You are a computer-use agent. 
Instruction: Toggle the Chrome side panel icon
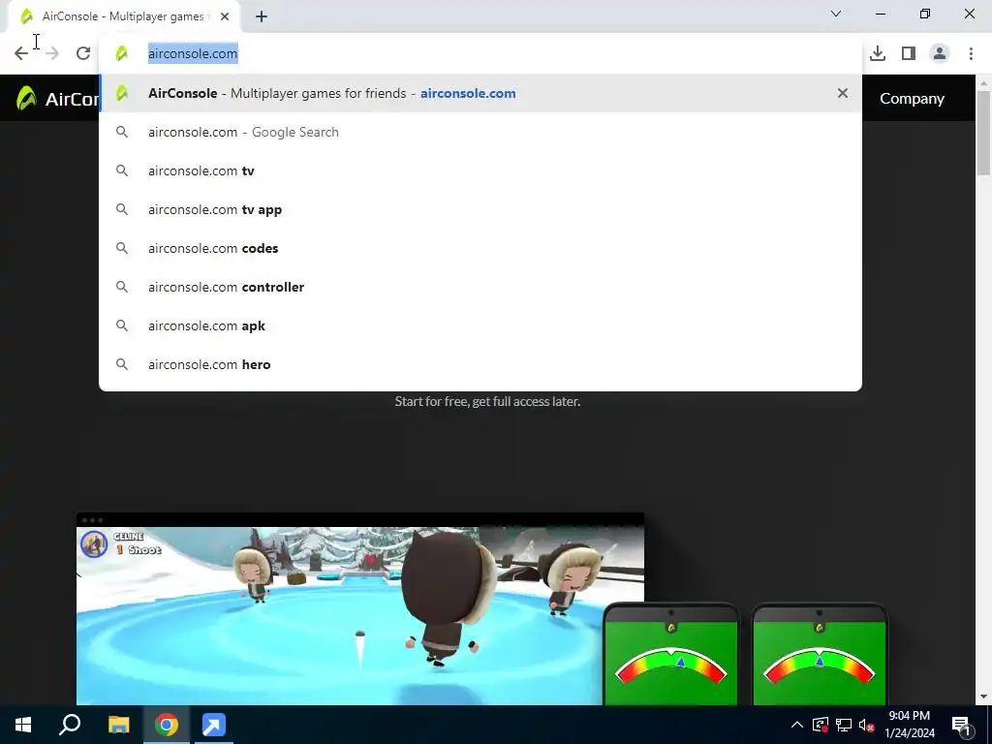[909, 54]
